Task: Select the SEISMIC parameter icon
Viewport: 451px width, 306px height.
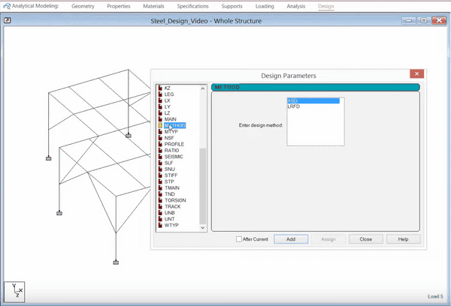Action: pyautogui.click(x=160, y=157)
